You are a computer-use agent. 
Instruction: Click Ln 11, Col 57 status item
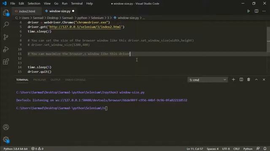[x=195, y=149]
